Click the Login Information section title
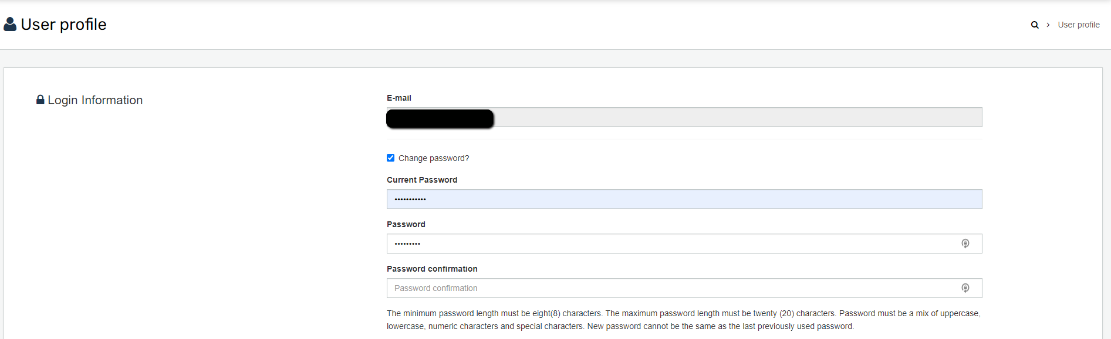The image size is (1111, 339). 95,100
